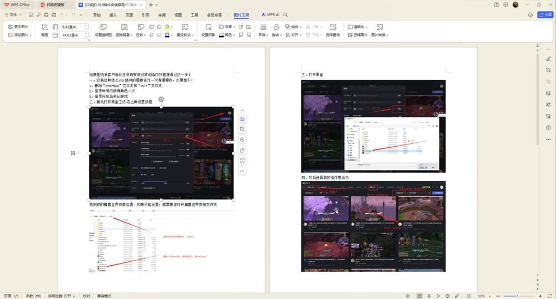Toggle spell check (拼写检查) in status bar
556x299 pixels.
[62, 296]
